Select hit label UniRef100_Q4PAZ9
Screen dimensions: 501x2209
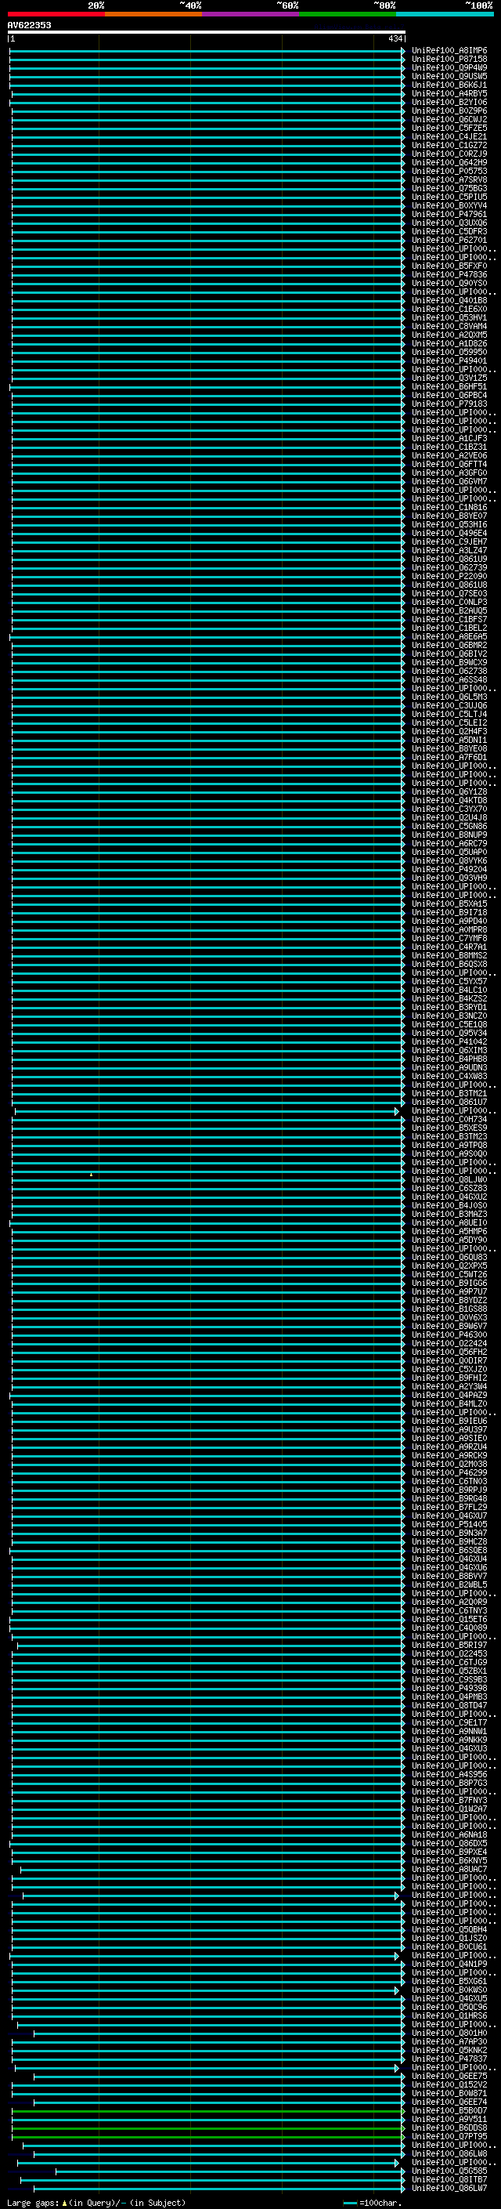click(x=449, y=1395)
